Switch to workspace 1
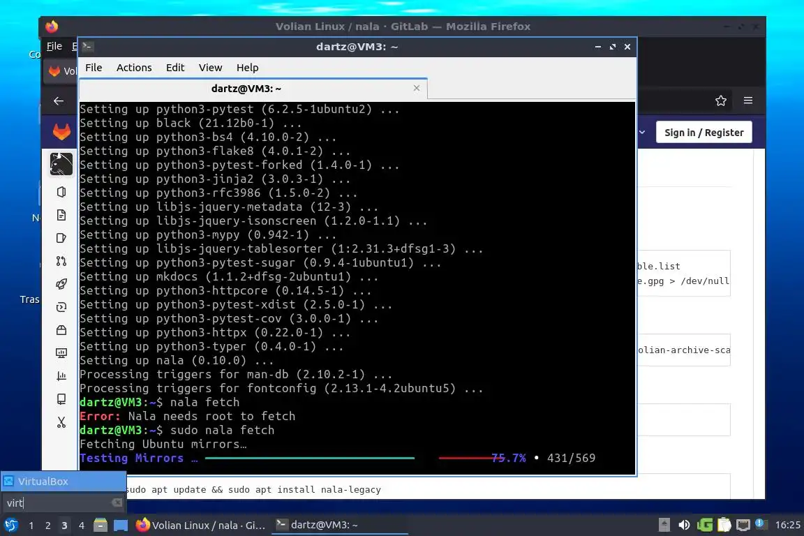The width and height of the screenshot is (804, 536). coord(31,526)
